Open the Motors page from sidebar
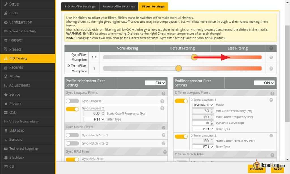This screenshot has width=290, height=174. (x=28, y=103)
